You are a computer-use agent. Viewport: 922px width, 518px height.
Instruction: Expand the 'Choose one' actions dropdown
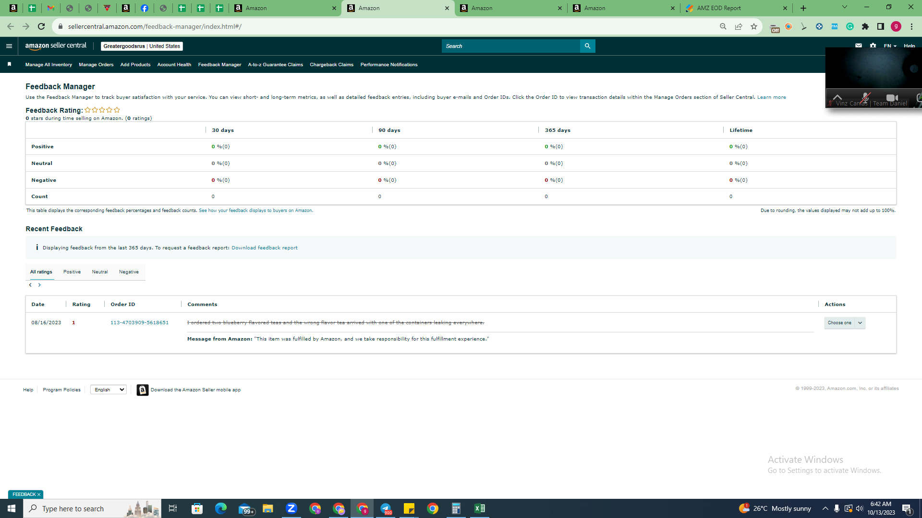pyautogui.click(x=845, y=323)
